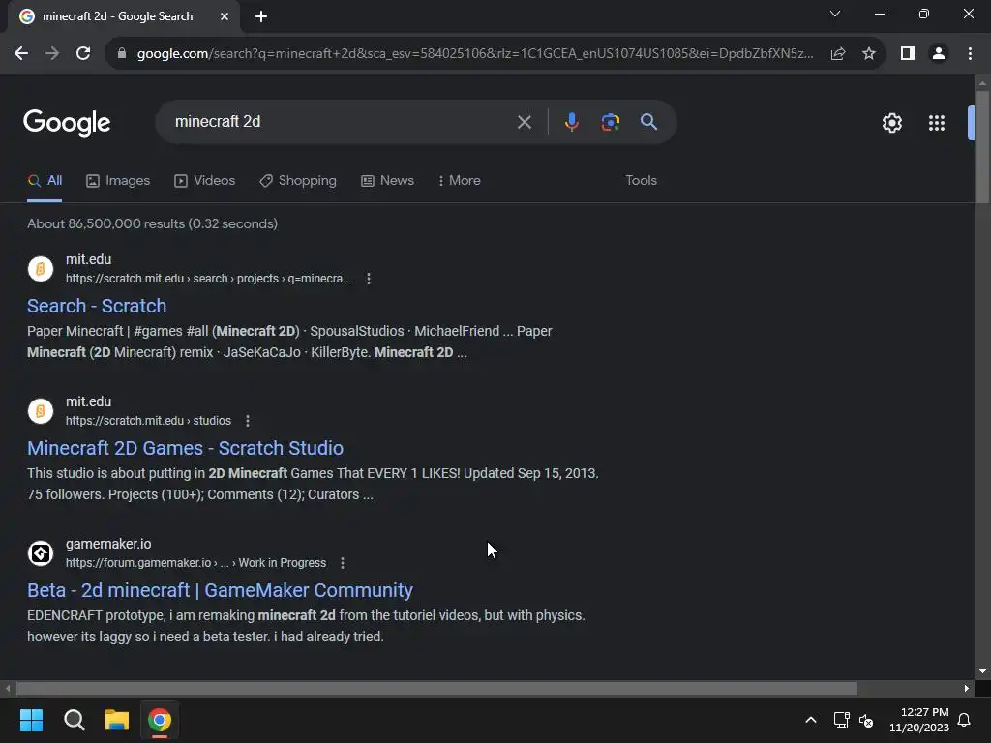Click Chrome icon in taskbar
The height and width of the screenshot is (743, 991).
(160, 720)
